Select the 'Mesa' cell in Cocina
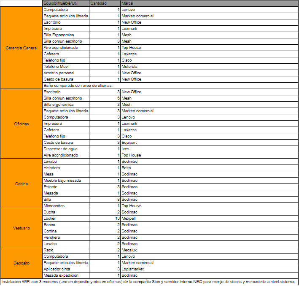The height and width of the screenshot is (286, 299). [66, 174]
